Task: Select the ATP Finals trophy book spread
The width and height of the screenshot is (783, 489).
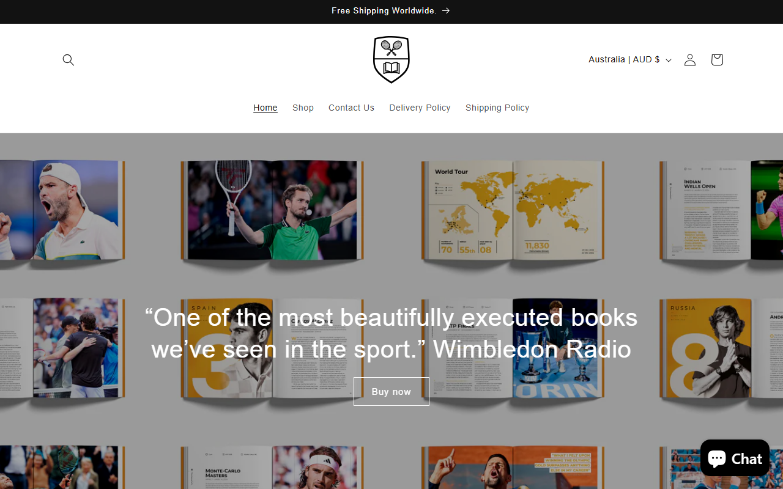Action: coord(513,348)
